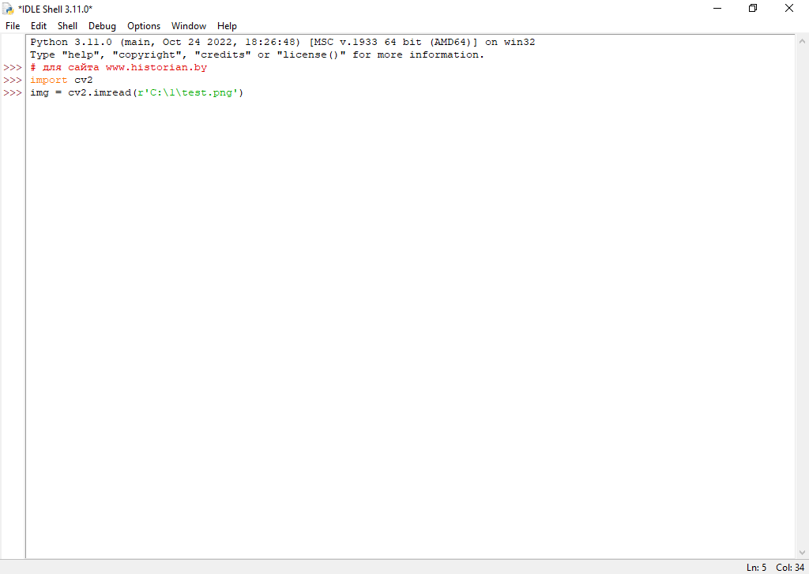Image resolution: width=809 pixels, height=574 pixels.
Task: Click the IDLE Python icon in title bar
Action: click(x=8, y=9)
